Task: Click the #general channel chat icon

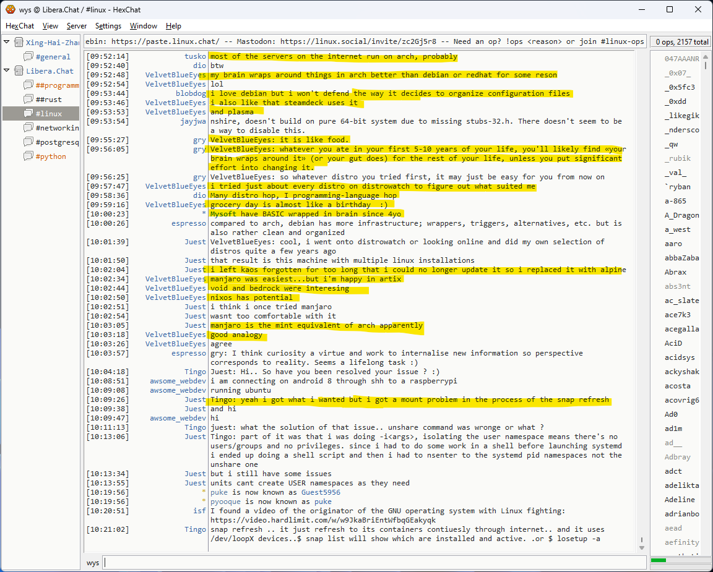Action: [28, 57]
